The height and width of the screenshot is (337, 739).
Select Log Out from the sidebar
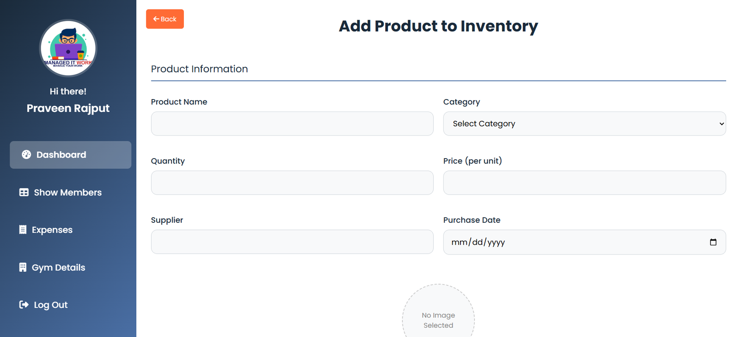click(x=50, y=305)
